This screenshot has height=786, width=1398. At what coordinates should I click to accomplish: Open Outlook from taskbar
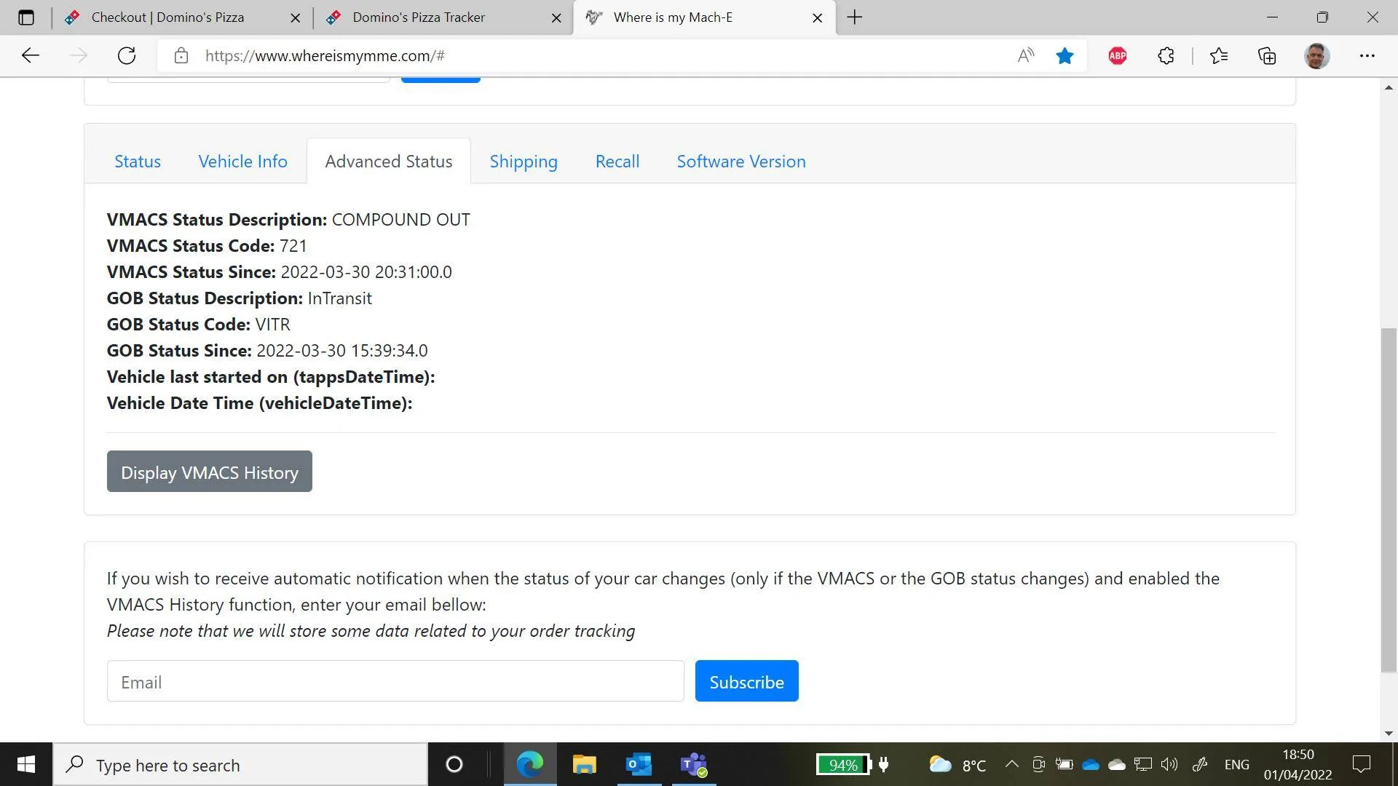(639, 764)
